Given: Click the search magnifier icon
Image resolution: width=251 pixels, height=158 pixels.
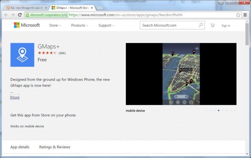Looking at the screenshot, I should [x=201, y=25].
